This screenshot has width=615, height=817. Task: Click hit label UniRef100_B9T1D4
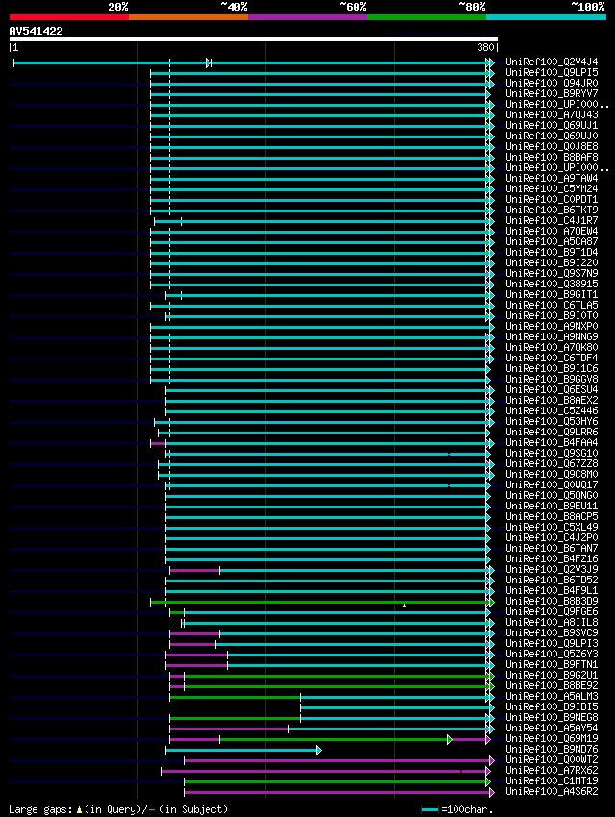click(552, 252)
